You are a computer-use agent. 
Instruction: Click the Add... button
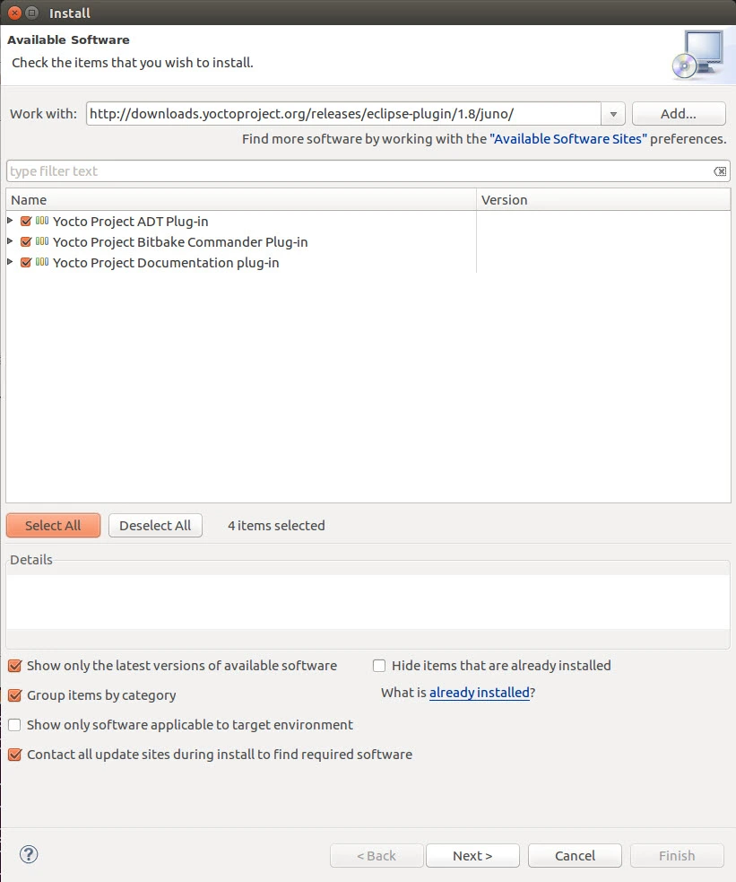coord(678,114)
